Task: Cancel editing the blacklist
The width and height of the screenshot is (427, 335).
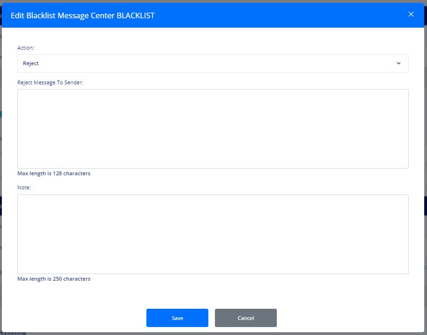Action: click(x=245, y=318)
